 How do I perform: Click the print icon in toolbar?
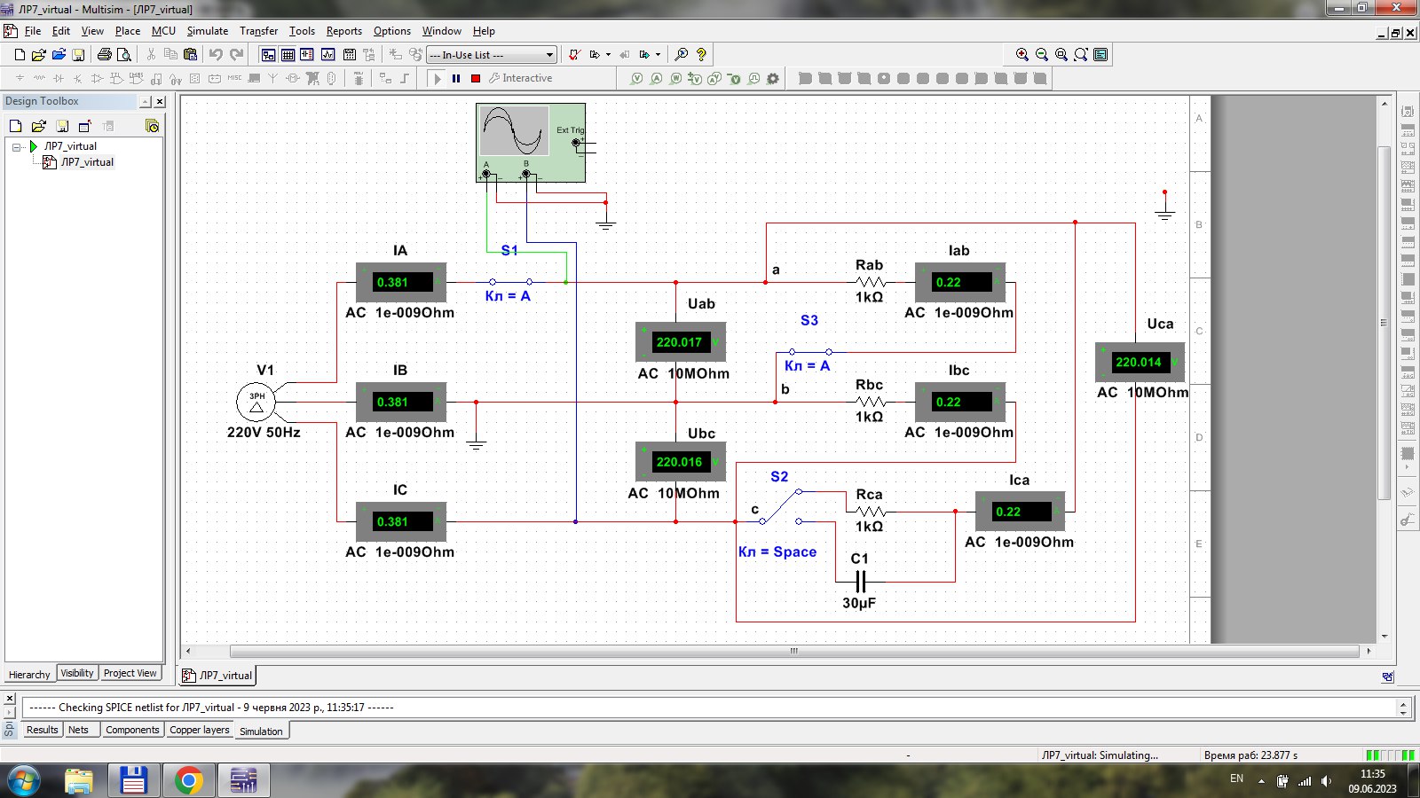(105, 54)
